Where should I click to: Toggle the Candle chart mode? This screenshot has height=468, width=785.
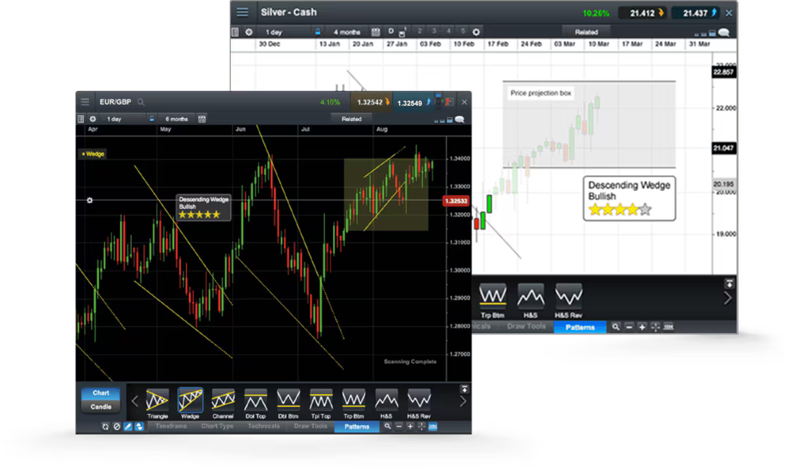point(101,406)
